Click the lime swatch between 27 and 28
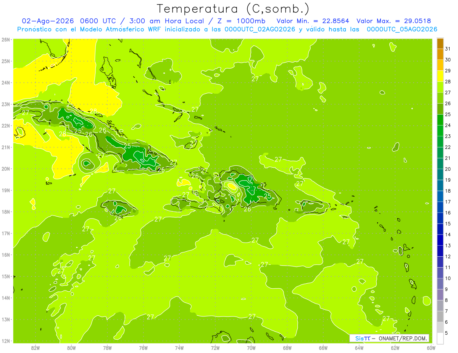458x353 pixels. 440,87
